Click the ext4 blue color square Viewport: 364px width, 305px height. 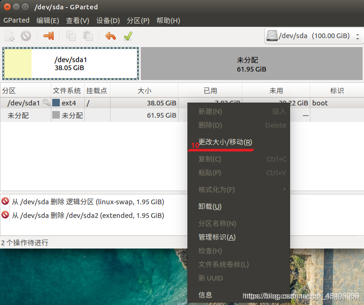pos(56,103)
